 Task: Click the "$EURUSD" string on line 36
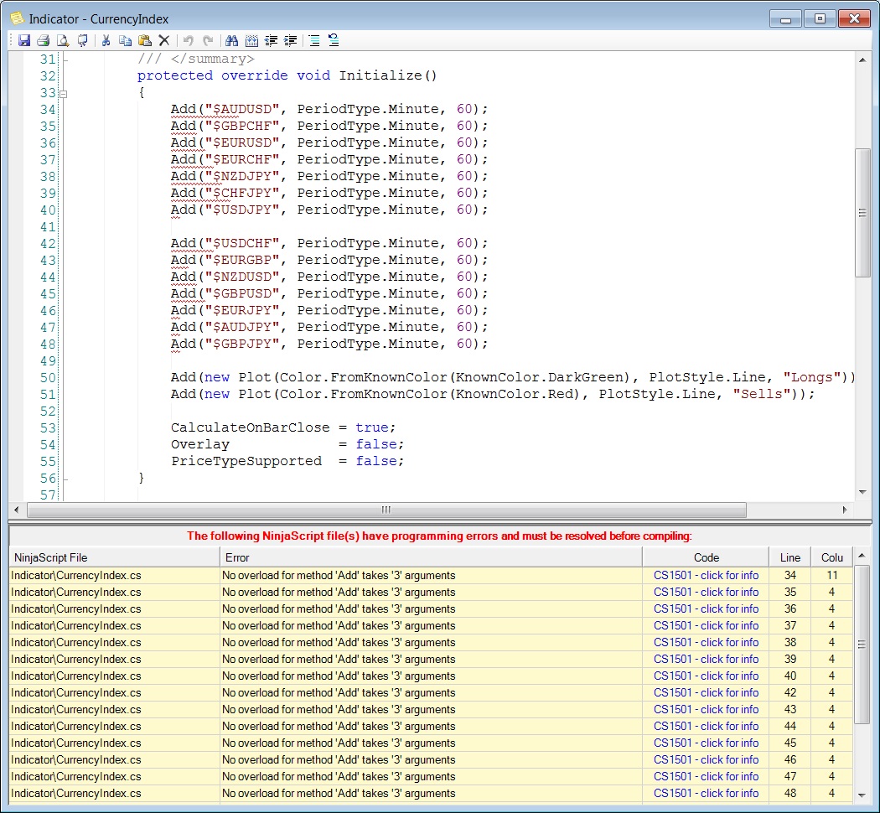pyautogui.click(x=242, y=142)
